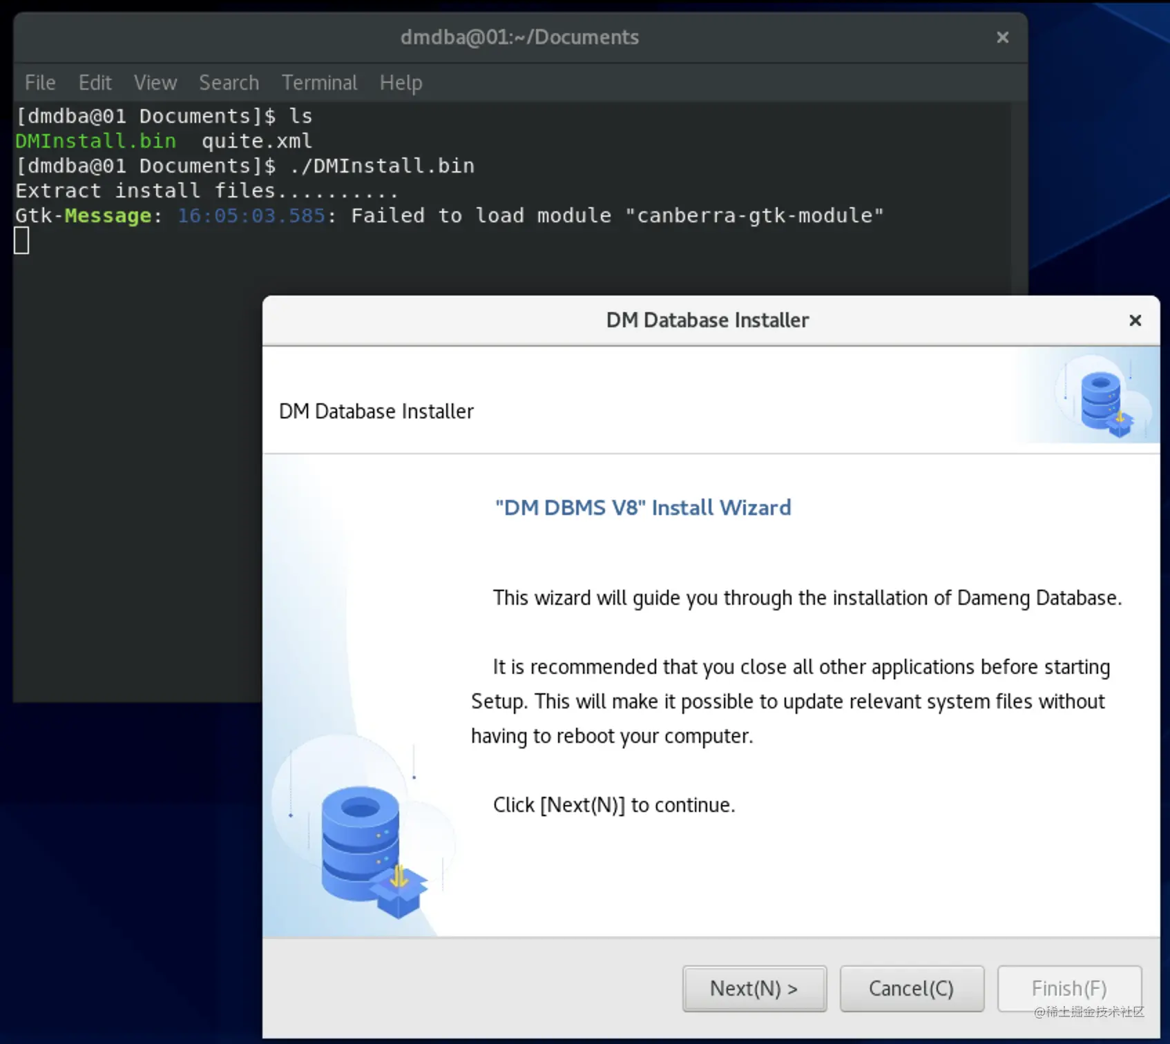Click the "DM Database Installer" dialog title bar text
Image resolution: width=1170 pixels, height=1044 pixels.
point(708,320)
